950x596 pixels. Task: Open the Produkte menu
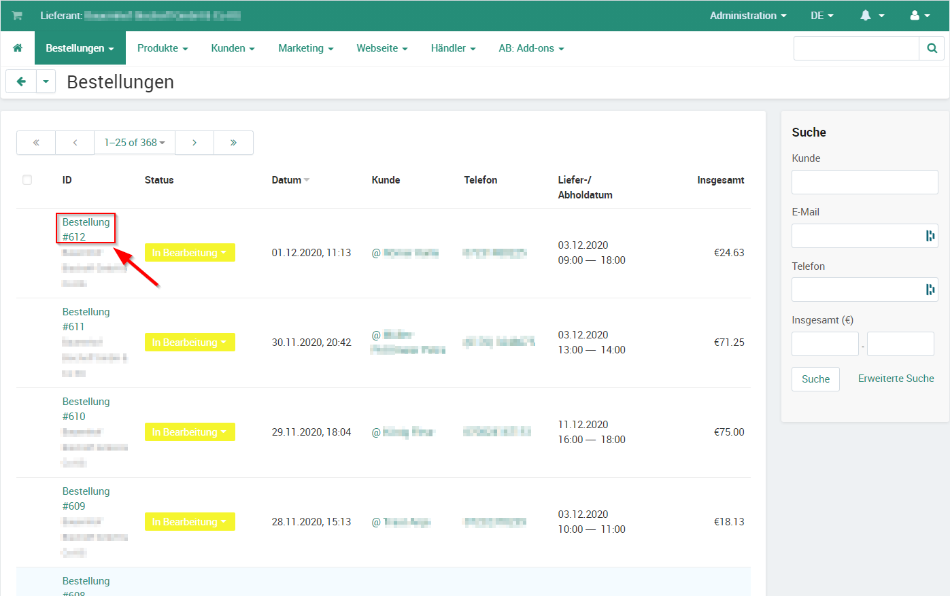[163, 48]
